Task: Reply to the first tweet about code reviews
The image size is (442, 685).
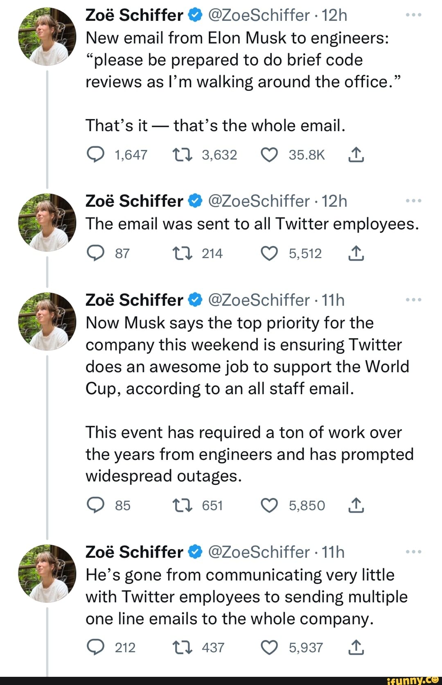Action: (x=96, y=155)
